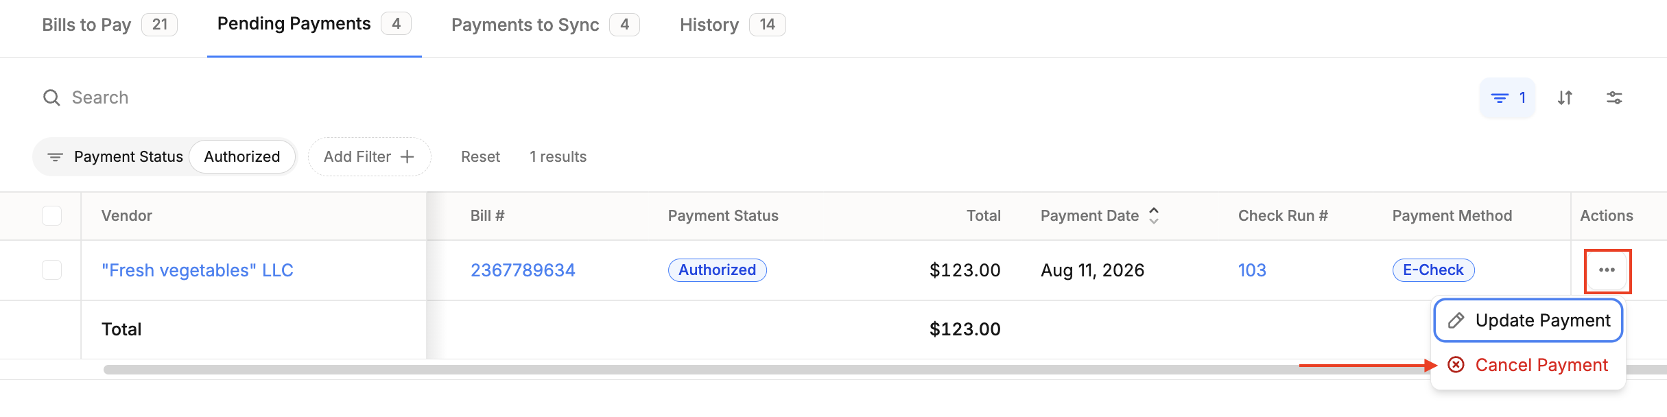Open the History tab
The image size is (1667, 417).
732,25
